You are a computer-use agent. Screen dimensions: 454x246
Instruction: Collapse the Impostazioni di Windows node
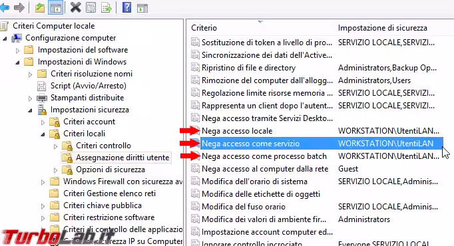point(17,62)
